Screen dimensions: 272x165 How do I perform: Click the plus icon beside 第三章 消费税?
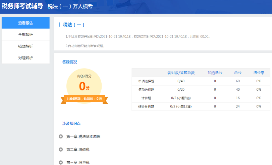(61, 162)
